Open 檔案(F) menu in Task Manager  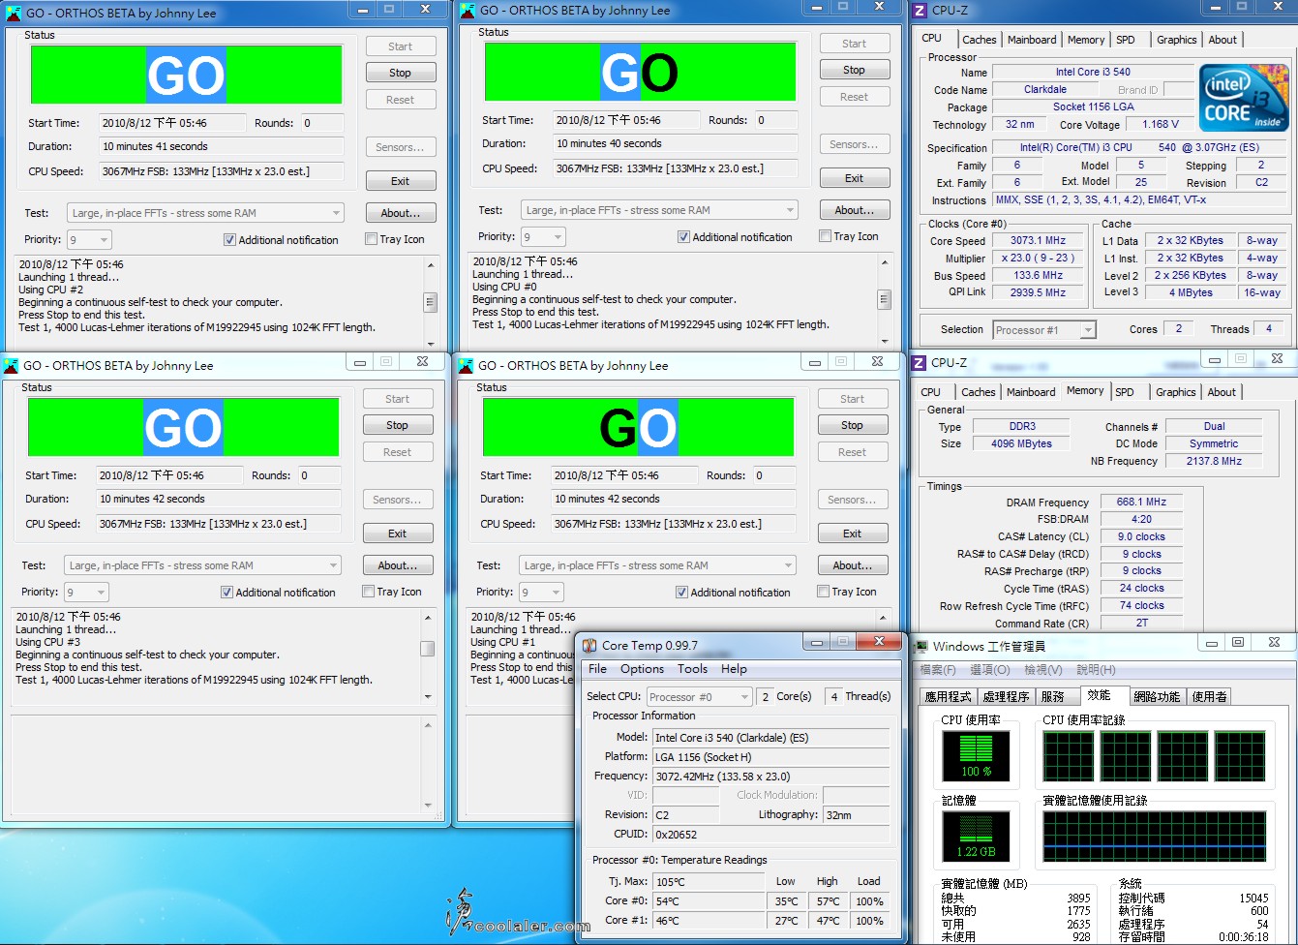point(937,670)
